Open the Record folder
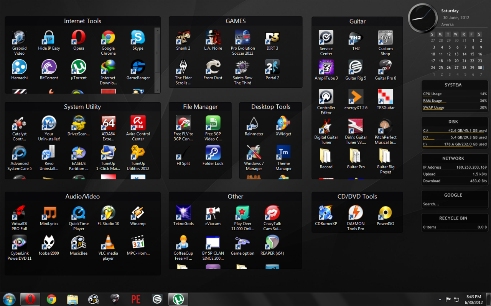 click(x=326, y=159)
